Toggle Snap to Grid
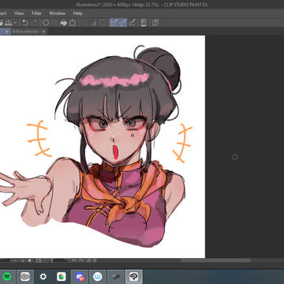This screenshot has width=284, height=284. [x=133, y=23]
